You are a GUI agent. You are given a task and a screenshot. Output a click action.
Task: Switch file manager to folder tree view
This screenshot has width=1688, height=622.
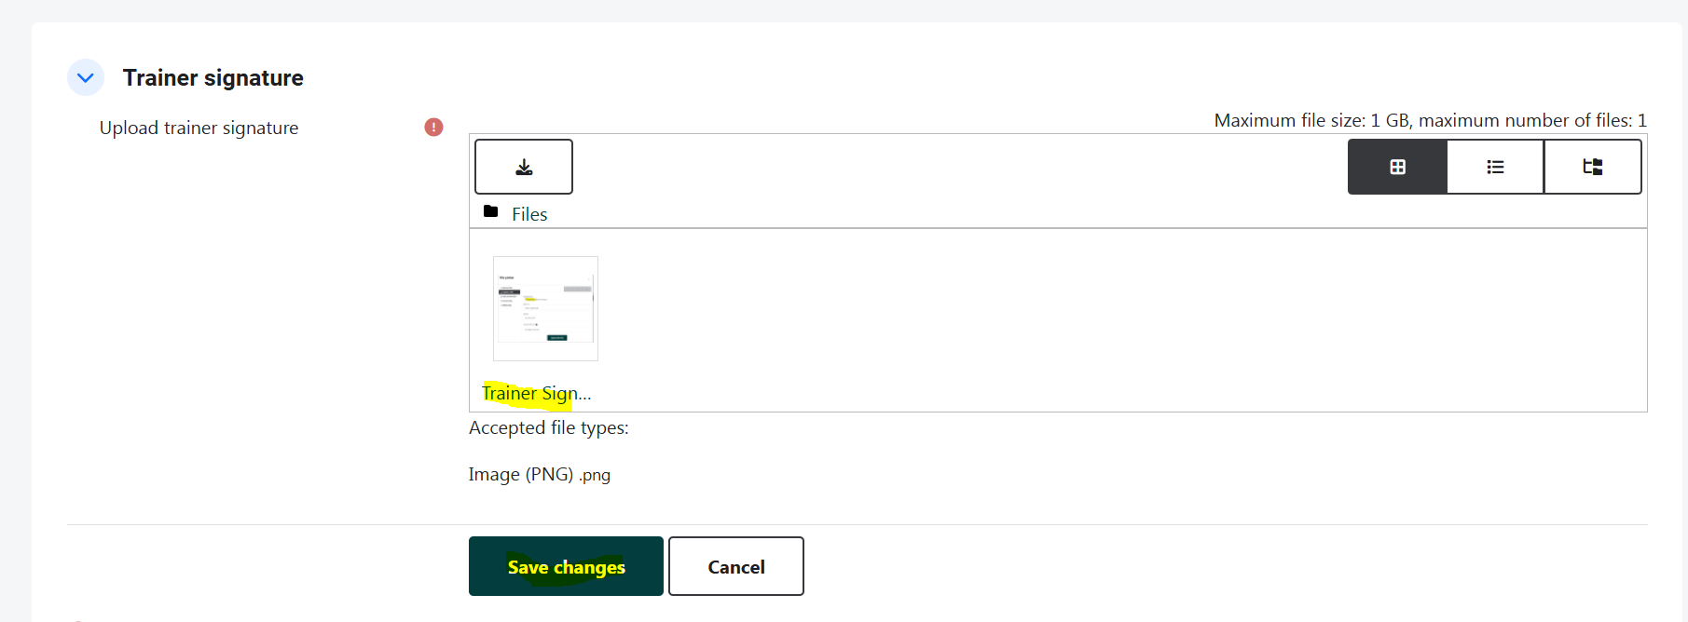pyautogui.click(x=1592, y=167)
